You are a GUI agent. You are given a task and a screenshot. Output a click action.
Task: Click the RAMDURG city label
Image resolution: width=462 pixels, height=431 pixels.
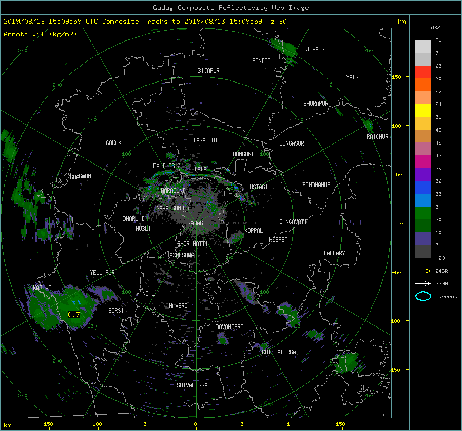coord(164,166)
